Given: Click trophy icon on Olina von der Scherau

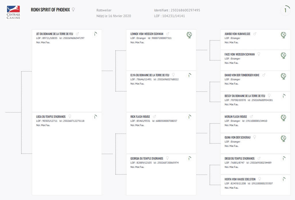Looking at the screenshot, I should [283, 139].
